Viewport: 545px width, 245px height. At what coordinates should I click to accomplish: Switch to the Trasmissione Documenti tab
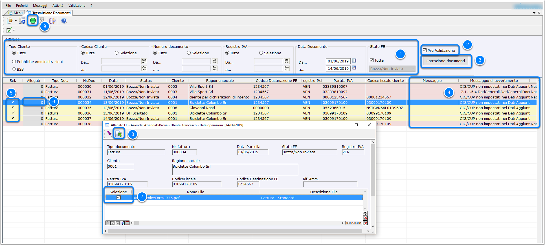(50, 13)
